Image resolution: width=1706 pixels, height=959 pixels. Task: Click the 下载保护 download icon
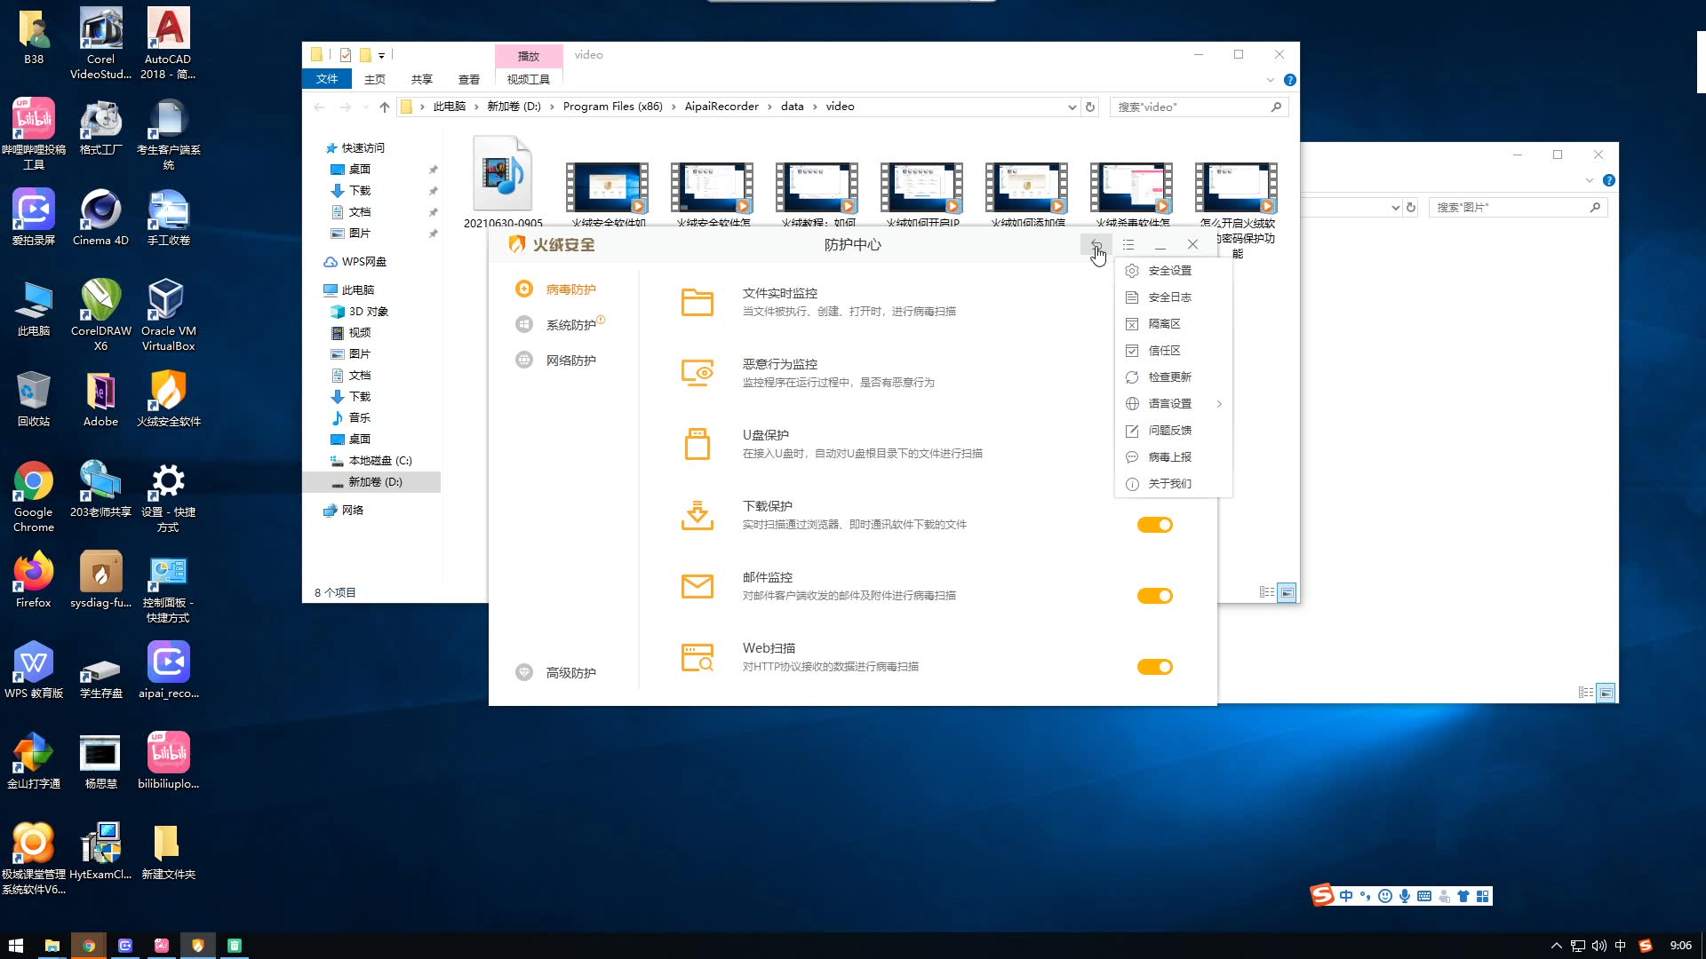pyautogui.click(x=697, y=515)
